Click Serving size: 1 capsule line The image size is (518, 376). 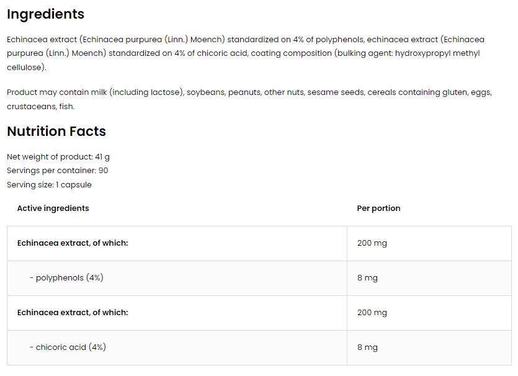click(49, 185)
